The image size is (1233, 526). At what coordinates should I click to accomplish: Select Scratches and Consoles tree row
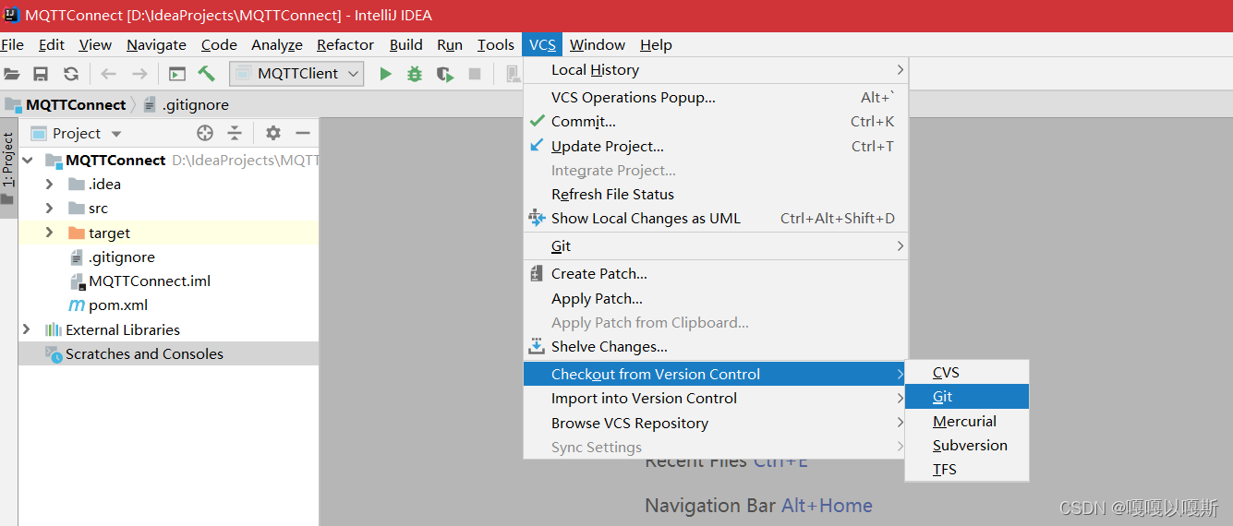(168, 354)
